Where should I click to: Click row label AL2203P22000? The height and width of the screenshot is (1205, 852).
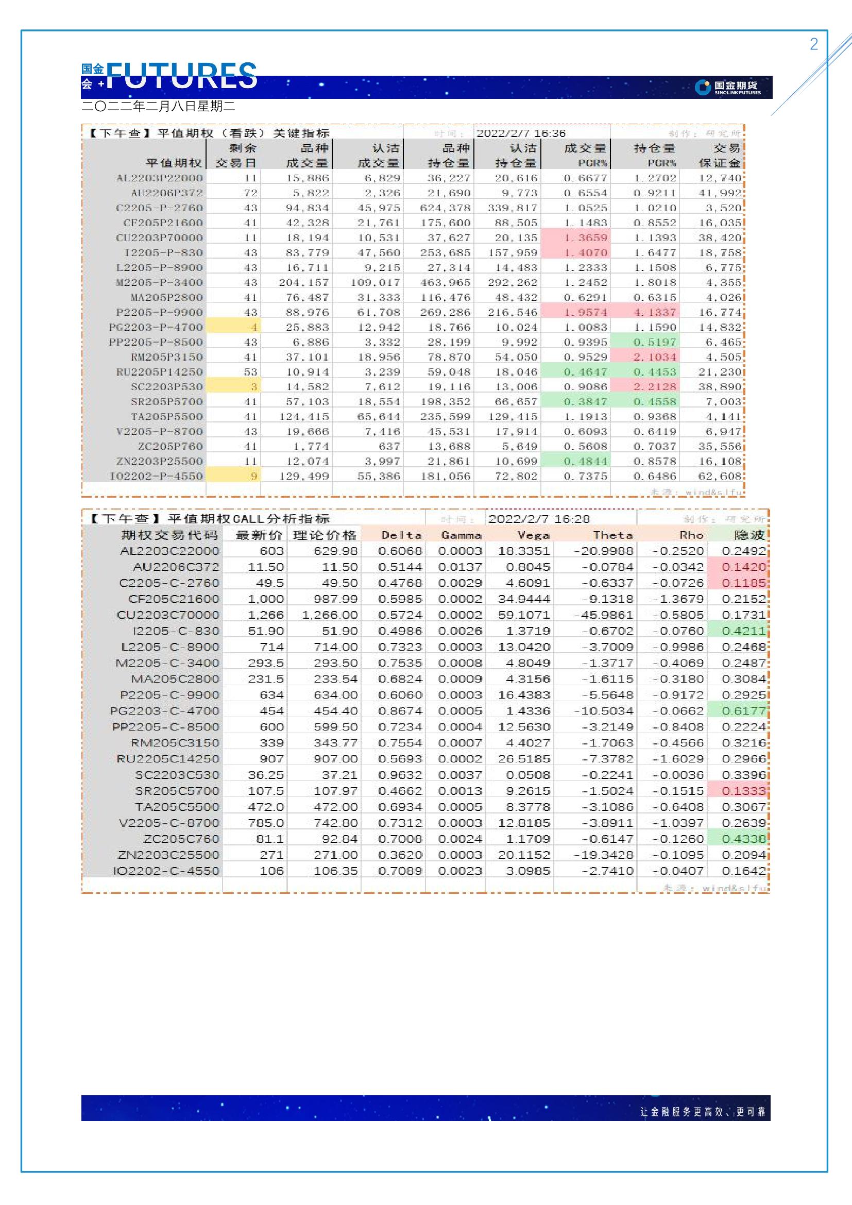[x=160, y=178]
